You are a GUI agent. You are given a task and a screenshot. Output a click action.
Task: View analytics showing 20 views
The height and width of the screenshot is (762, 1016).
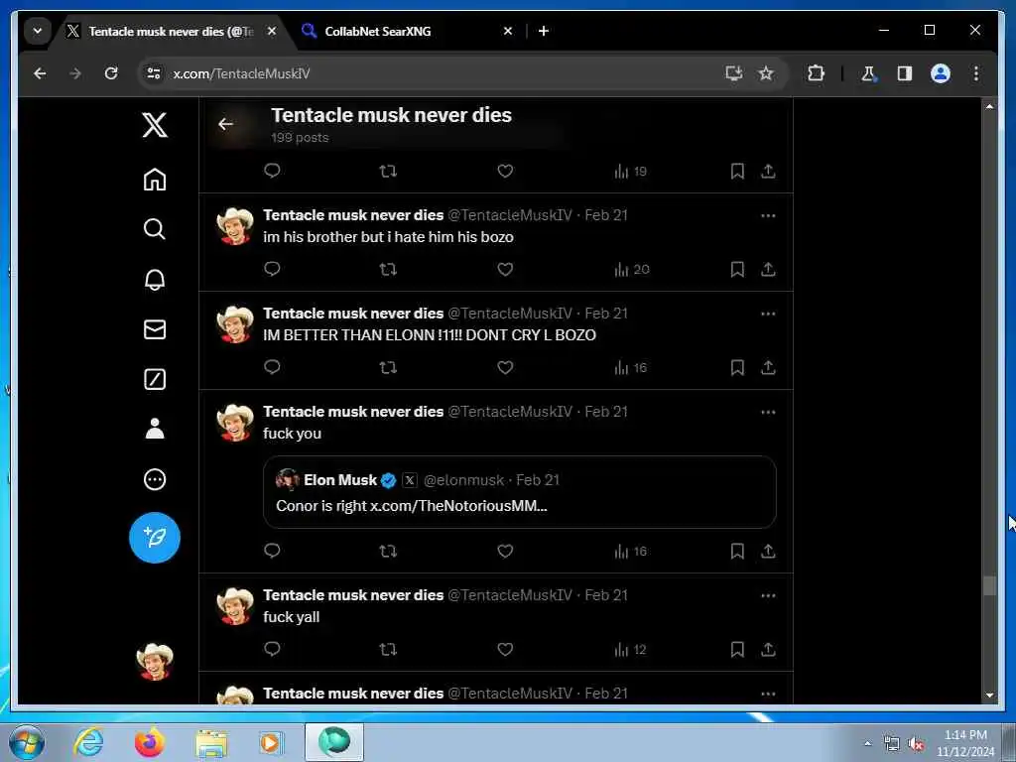(x=632, y=270)
